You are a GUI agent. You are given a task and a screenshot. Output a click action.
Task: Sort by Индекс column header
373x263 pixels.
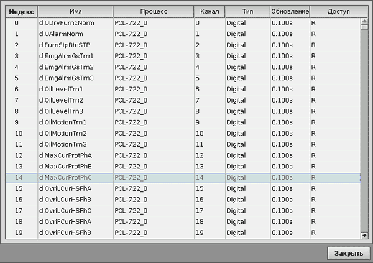[21, 12]
